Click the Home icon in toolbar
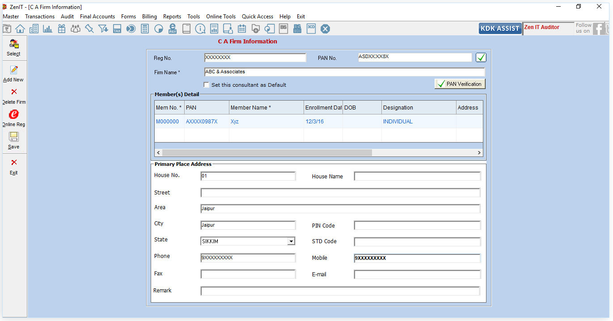This screenshot has height=321, width=613. [20, 29]
